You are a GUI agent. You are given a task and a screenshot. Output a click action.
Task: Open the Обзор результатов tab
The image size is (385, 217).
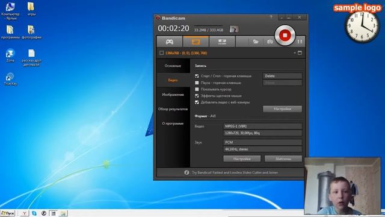[x=173, y=109]
